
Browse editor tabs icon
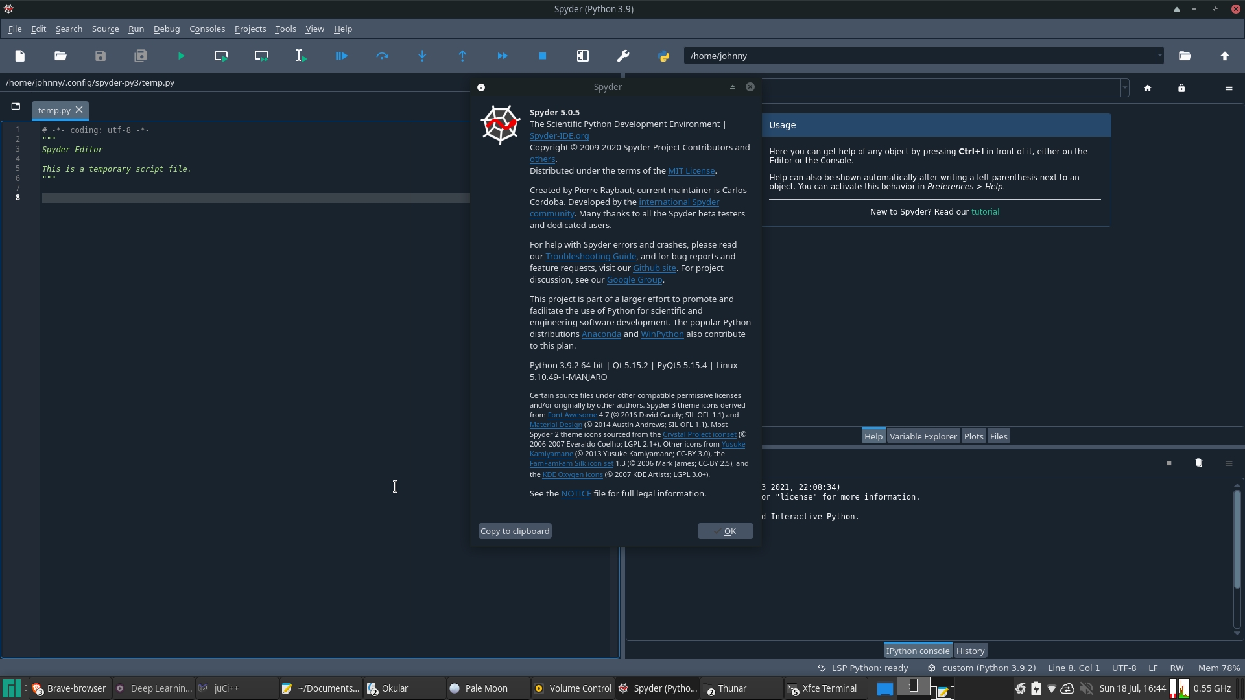click(x=16, y=106)
